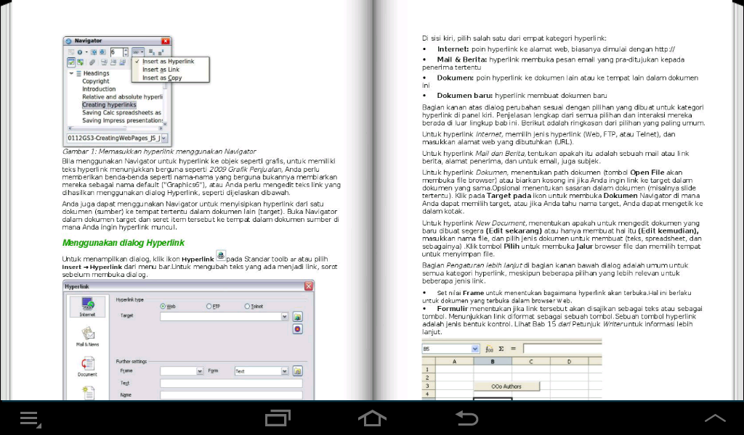Click the 'OOo Authors' button in the spreadsheet
Image resolution: width=744 pixels, height=435 pixels.
click(506, 386)
